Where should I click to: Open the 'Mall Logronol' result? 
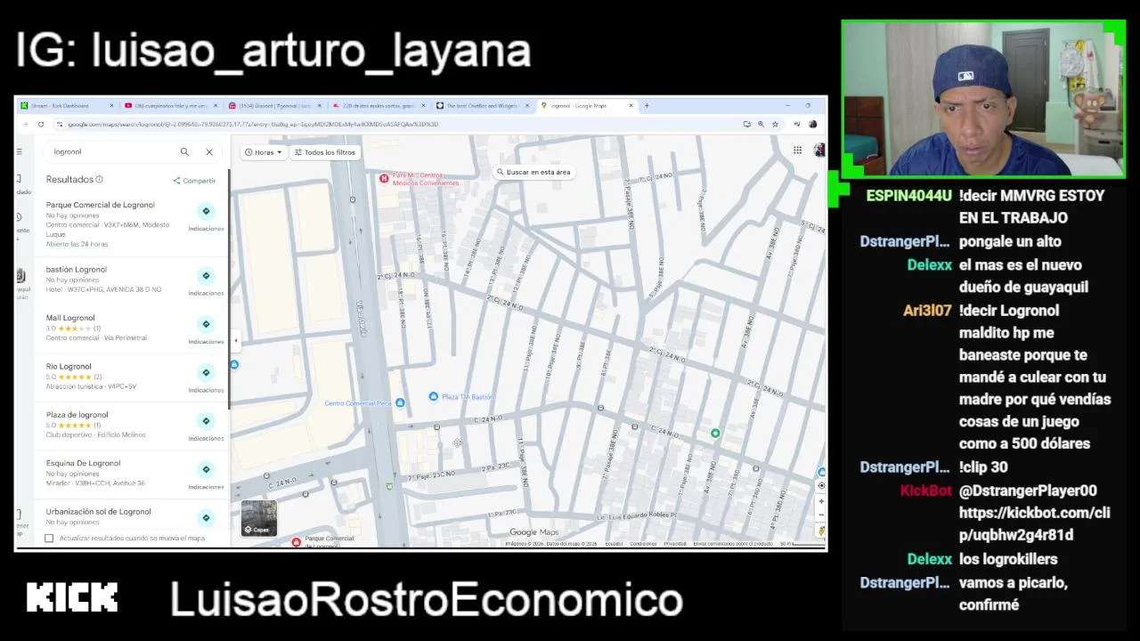click(70, 318)
